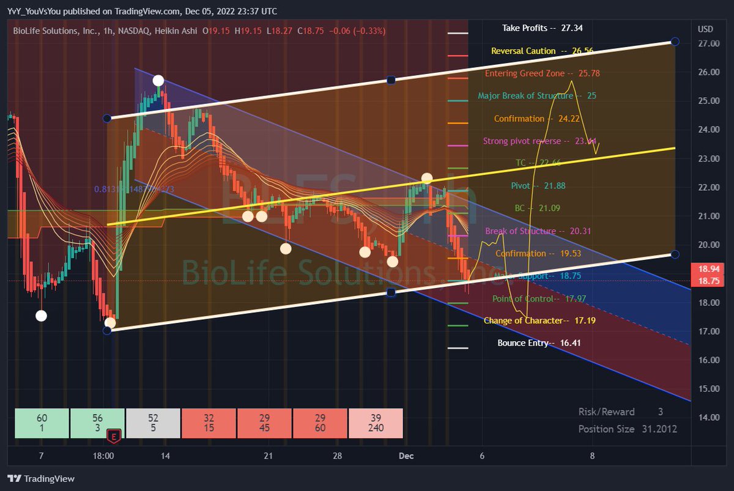Click the blue anchor circle starting the lower trendline
Viewport: 734px width, 491px height.
(108, 330)
